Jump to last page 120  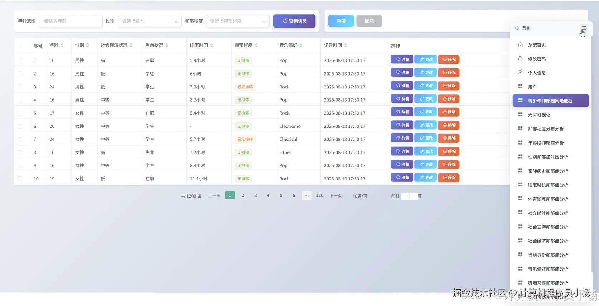pos(319,195)
